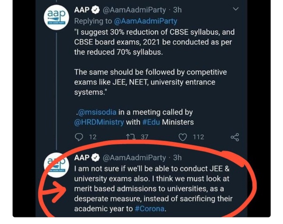Click the share icon on first tweet
Image resolution: width=283 pixels, height=224 pixels.
(x=235, y=137)
